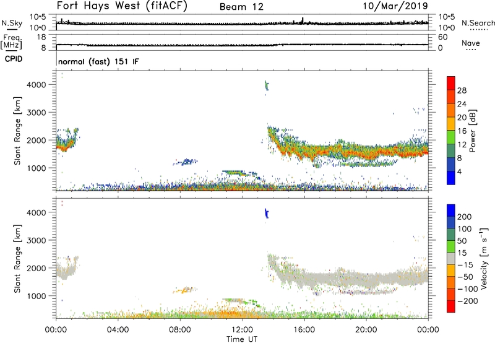Click the '18' frequency axis value
The height and width of the screenshot is (343, 495).
pyautogui.click(x=41, y=37)
